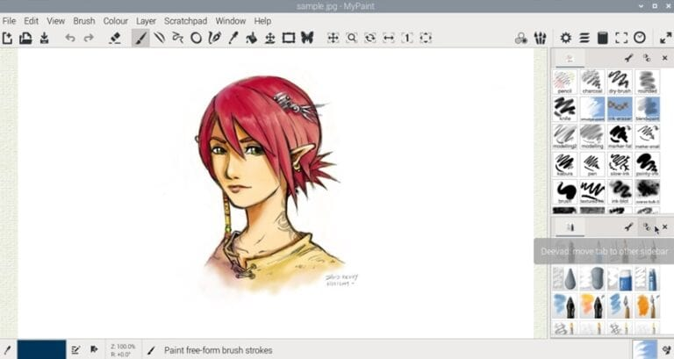
Task: Select the move layer tool
Action: [x=270, y=38]
